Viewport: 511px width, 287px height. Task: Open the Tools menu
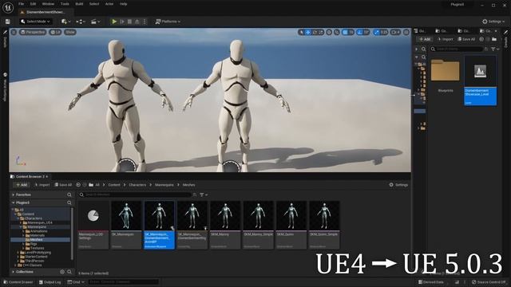click(x=65, y=4)
